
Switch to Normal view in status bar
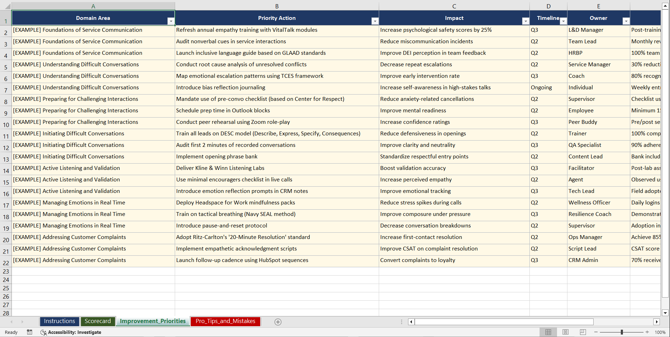[x=548, y=332]
